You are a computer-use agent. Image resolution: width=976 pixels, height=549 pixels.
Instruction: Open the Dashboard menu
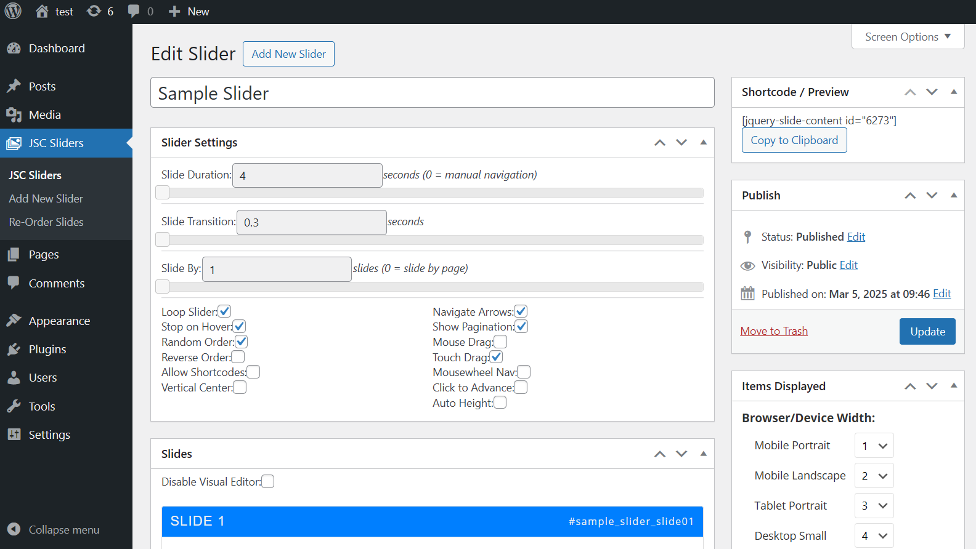tap(66, 48)
